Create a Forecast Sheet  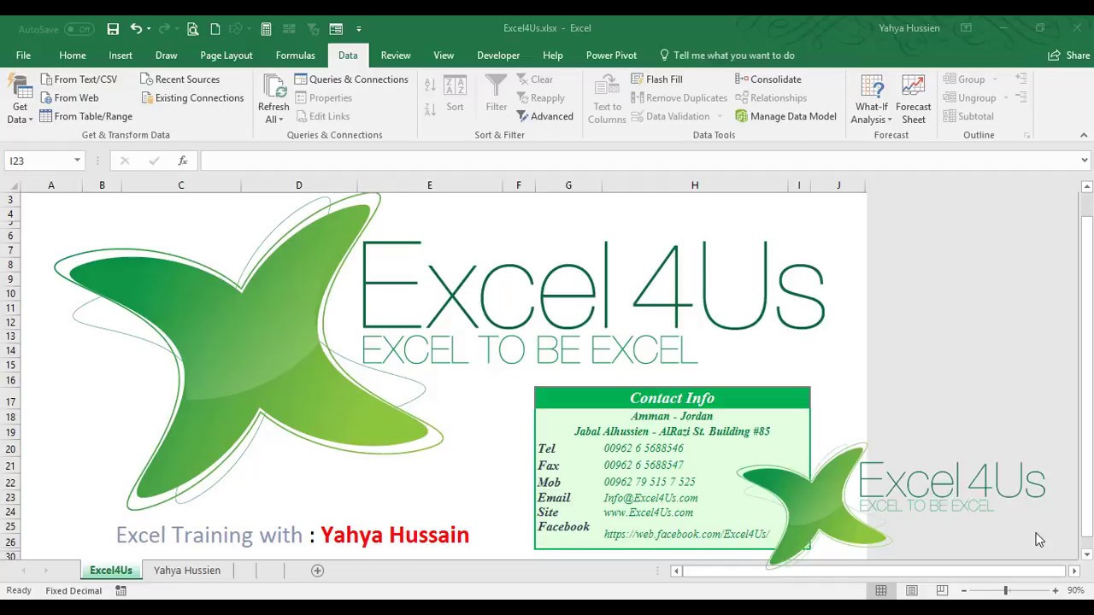(913, 100)
